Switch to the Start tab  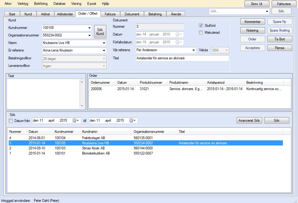point(12,14)
